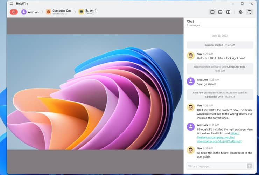
Task: Close the HelpWire window
Action: [252, 3]
